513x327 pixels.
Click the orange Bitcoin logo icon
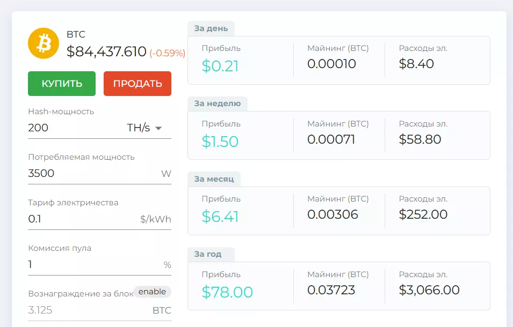point(43,43)
